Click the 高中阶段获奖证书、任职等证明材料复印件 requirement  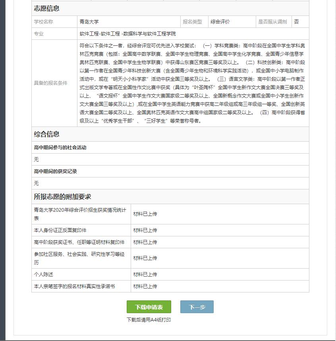pos(79,242)
